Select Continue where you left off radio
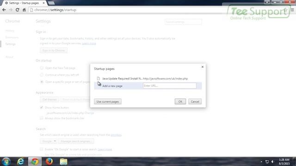Image resolution: width=296 pixels, height=166 pixels. coord(42,75)
